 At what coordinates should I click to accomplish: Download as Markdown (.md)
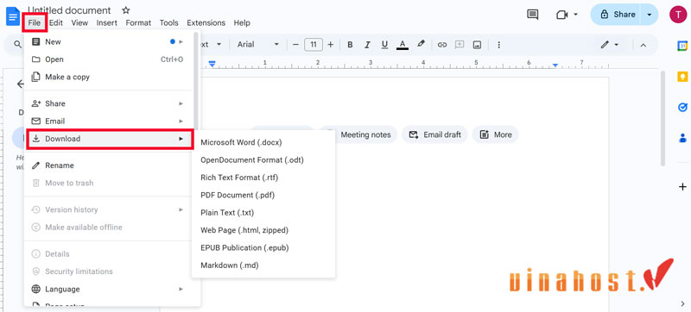[263, 265]
